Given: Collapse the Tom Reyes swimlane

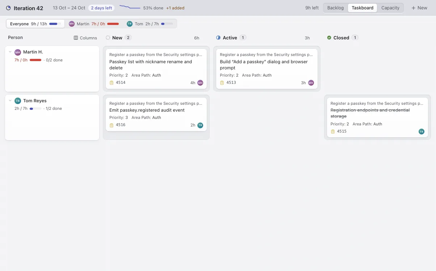Looking at the screenshot, I should click(10, 100).
